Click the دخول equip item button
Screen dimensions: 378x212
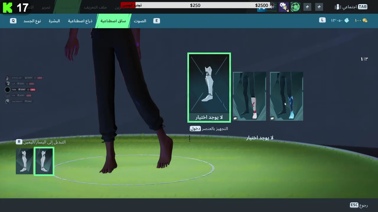[195, 129]
